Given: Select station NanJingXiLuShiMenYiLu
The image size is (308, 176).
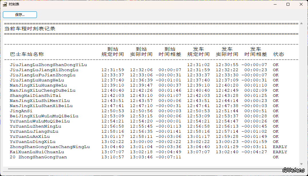Looking at the screenshot, I should [x=40, y=101].
